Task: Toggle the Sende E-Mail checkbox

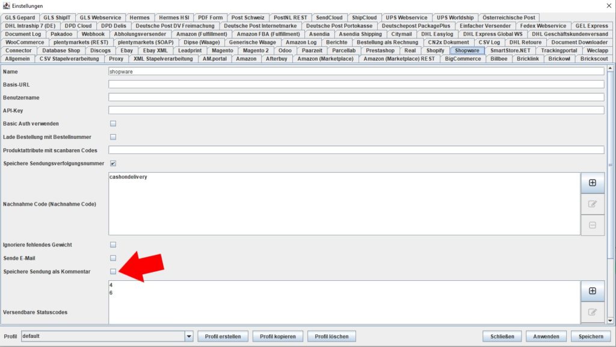Action: coord(113,258)
